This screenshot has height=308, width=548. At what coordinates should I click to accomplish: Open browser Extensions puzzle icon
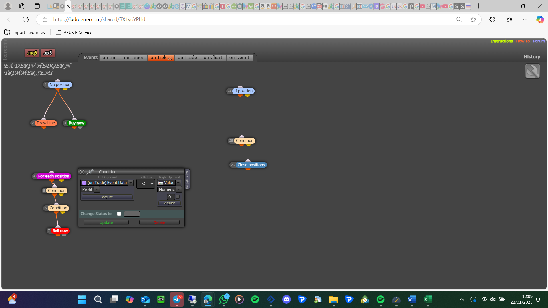coord(492,19)
